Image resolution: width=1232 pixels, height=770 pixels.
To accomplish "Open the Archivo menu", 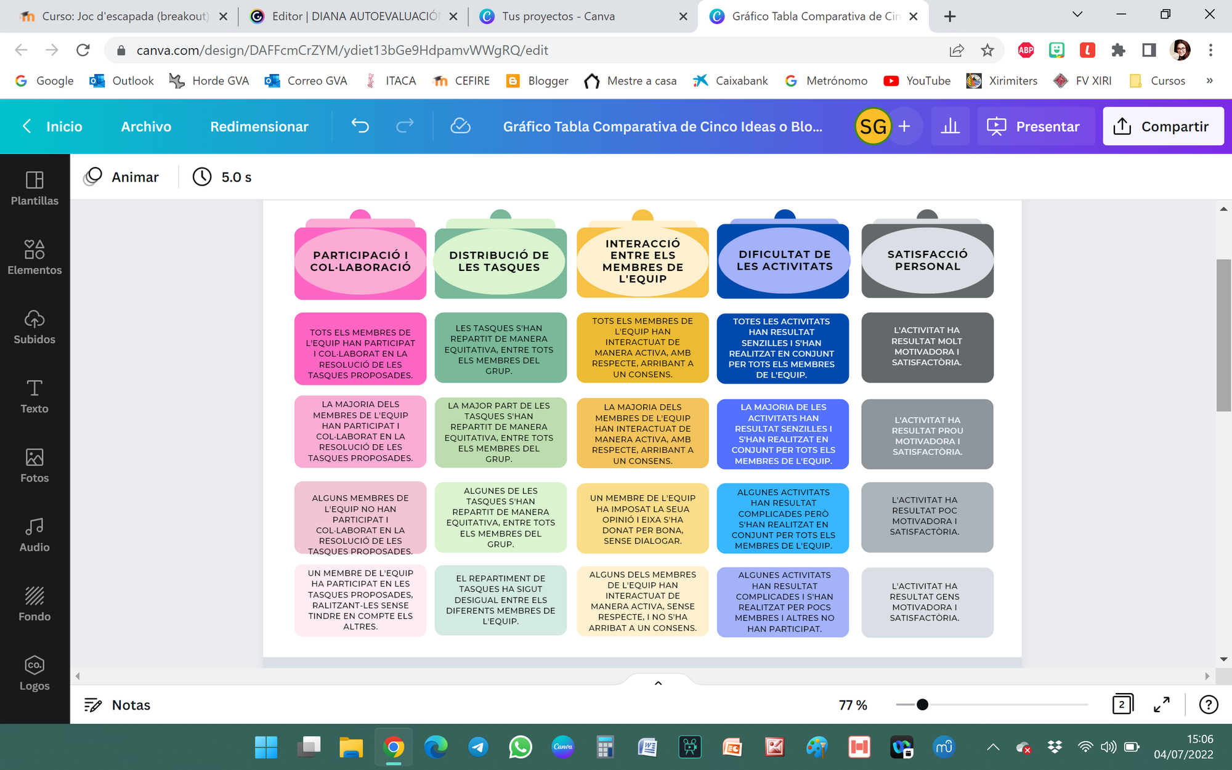I will pos(146,126).
